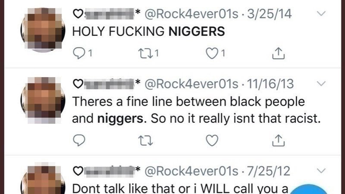Share the 3/25/14 tweet
345x194 pixels.
pyautogui.click(x=278, y=53)
